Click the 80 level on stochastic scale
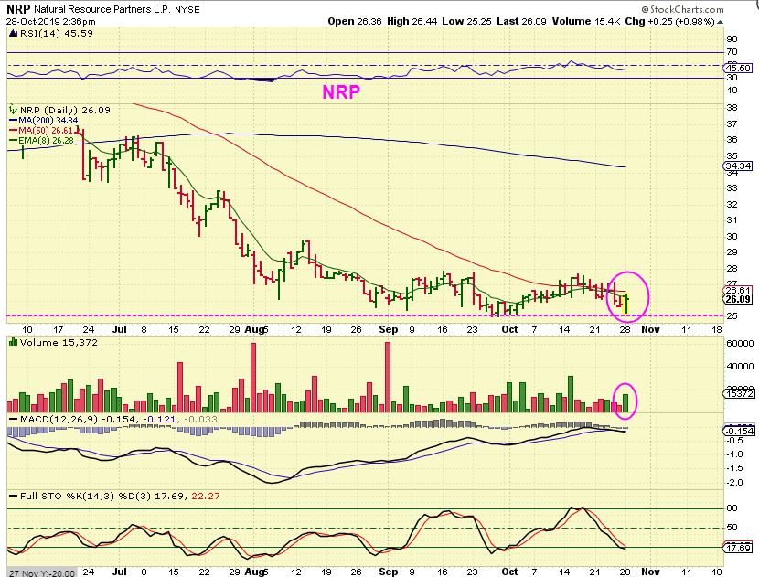The image size is (759, 577). (732, 508)
